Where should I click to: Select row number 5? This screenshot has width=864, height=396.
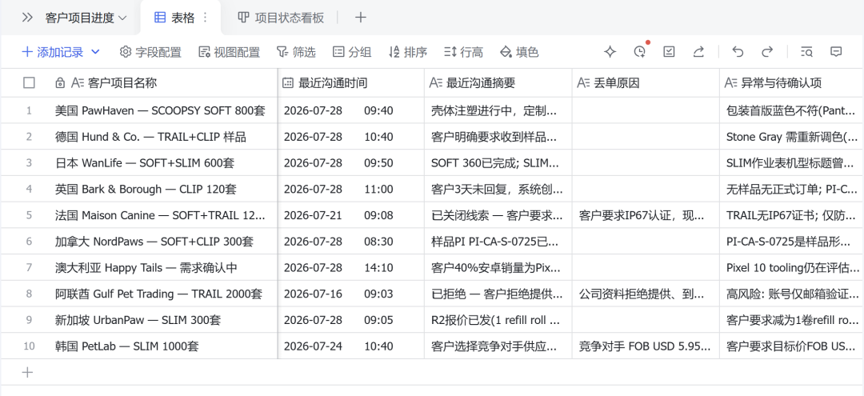tap(30, 214)
